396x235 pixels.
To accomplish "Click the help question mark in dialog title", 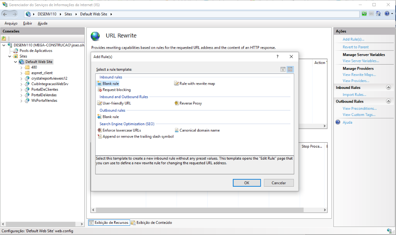I will click(277, 56).
